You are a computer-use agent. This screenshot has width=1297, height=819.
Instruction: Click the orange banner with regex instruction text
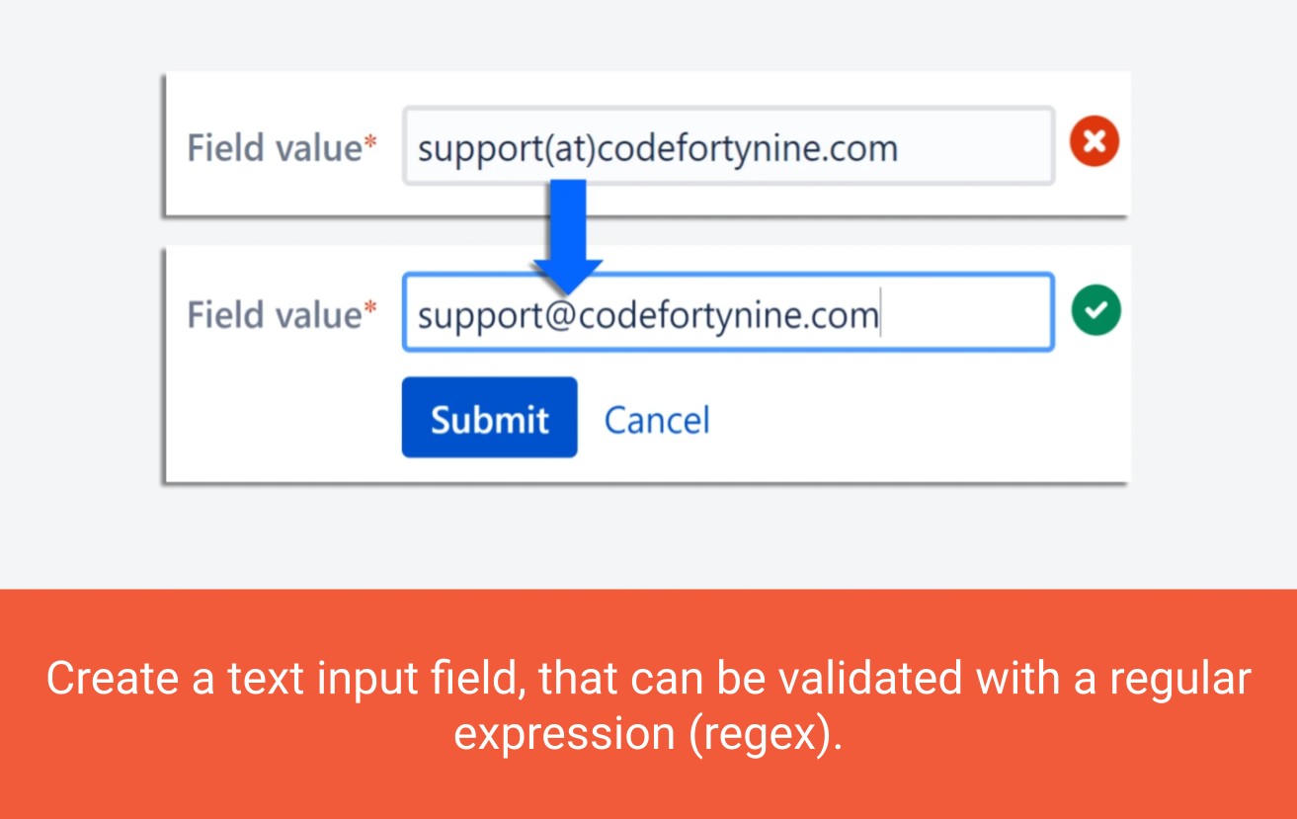[x=648, y=701]
